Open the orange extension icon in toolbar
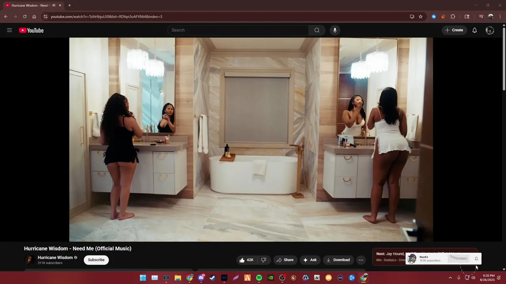 point(443,17)
